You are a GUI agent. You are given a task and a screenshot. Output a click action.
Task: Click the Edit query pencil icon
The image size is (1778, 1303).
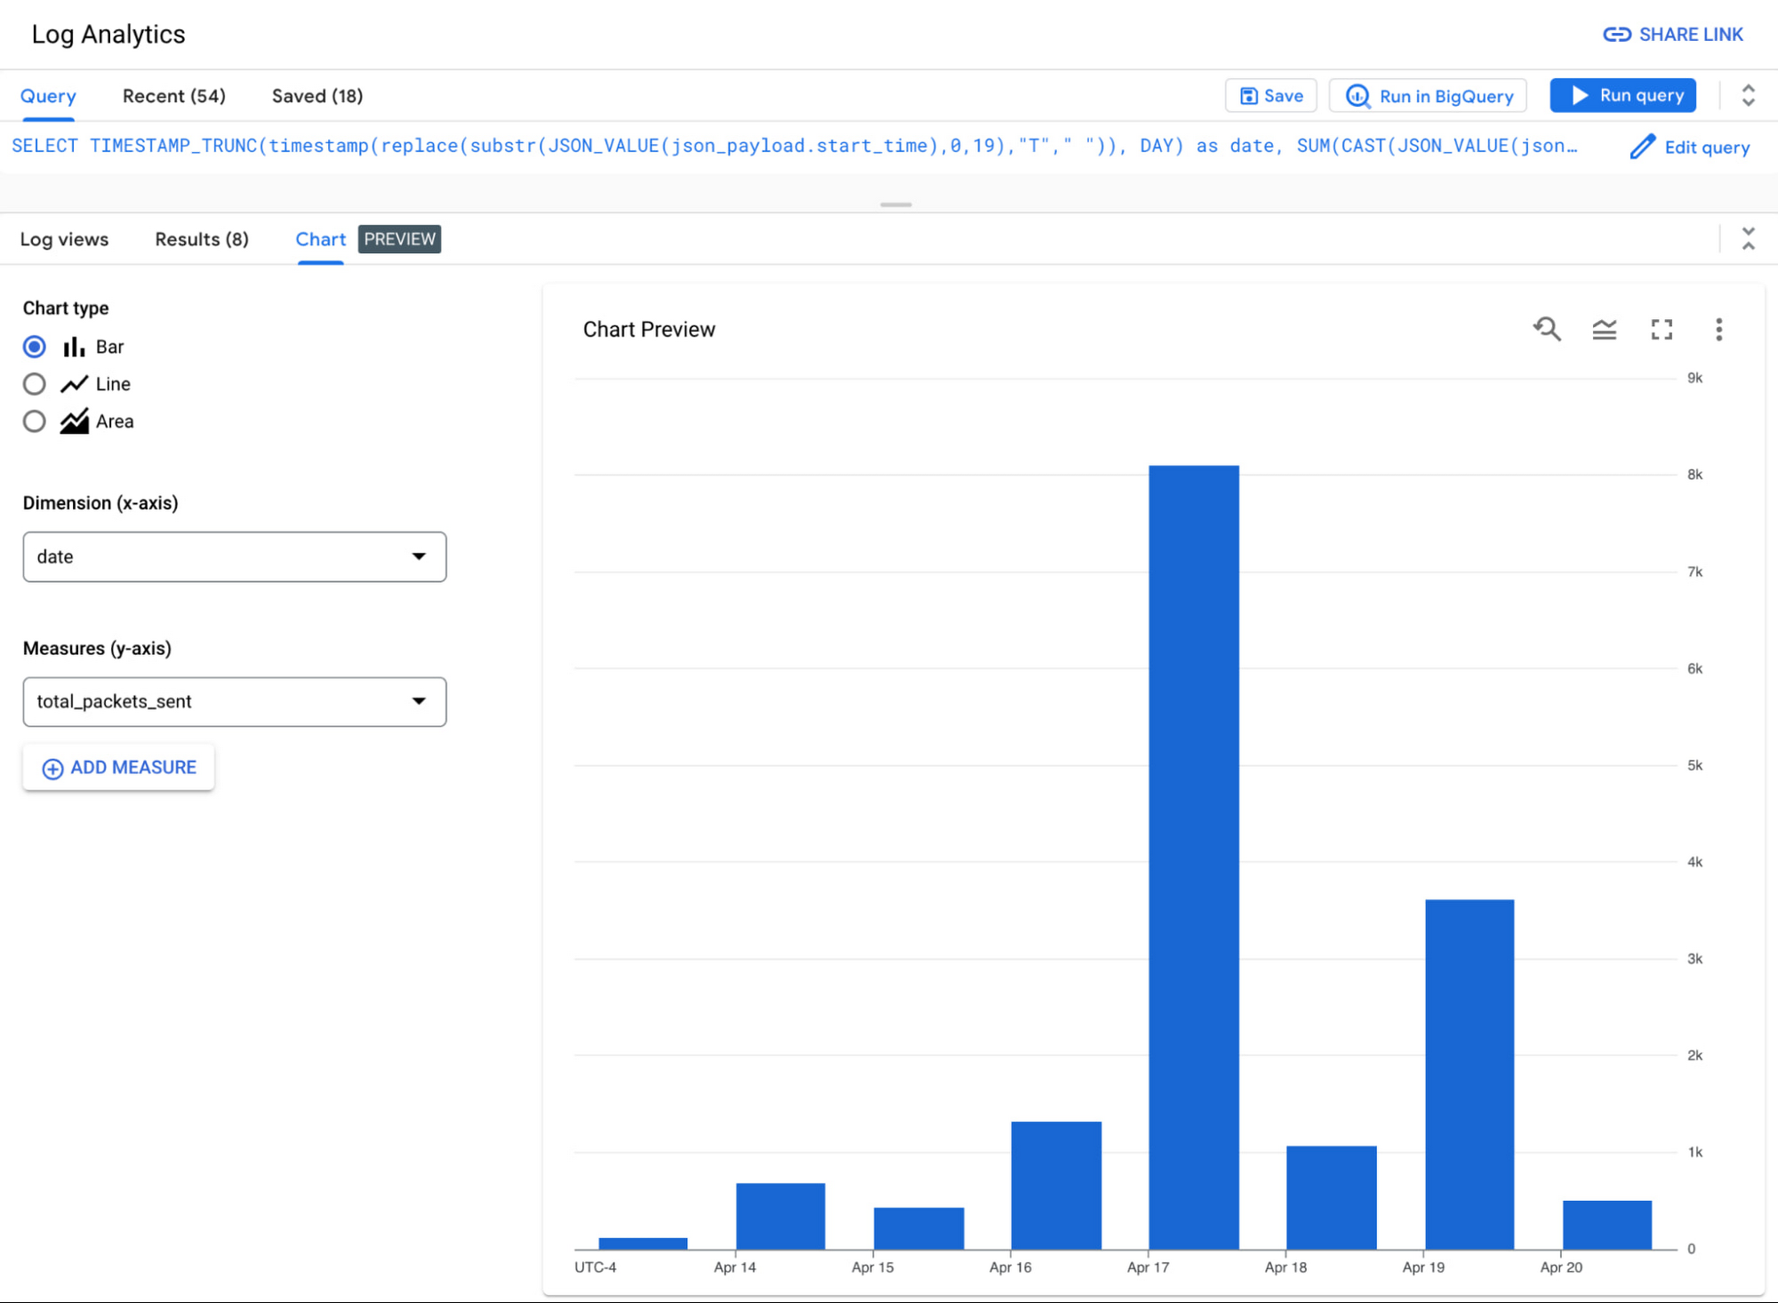pos(1643,147)
